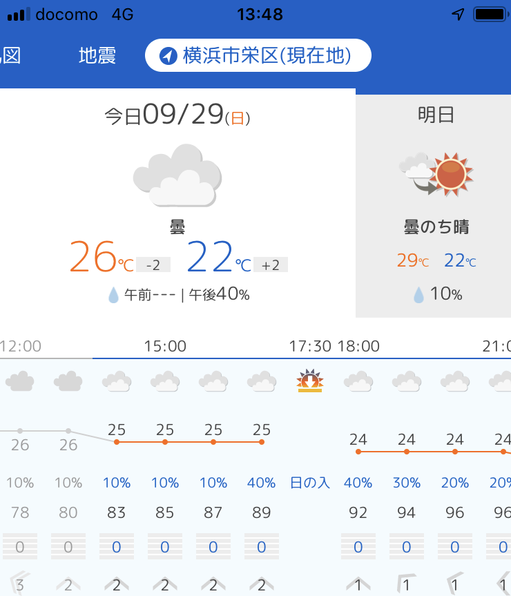Image resolution: width=511 pixels, height=596 pixels.
Task: Tap the location services arrow in the status bar
Action: click(459, 15)
